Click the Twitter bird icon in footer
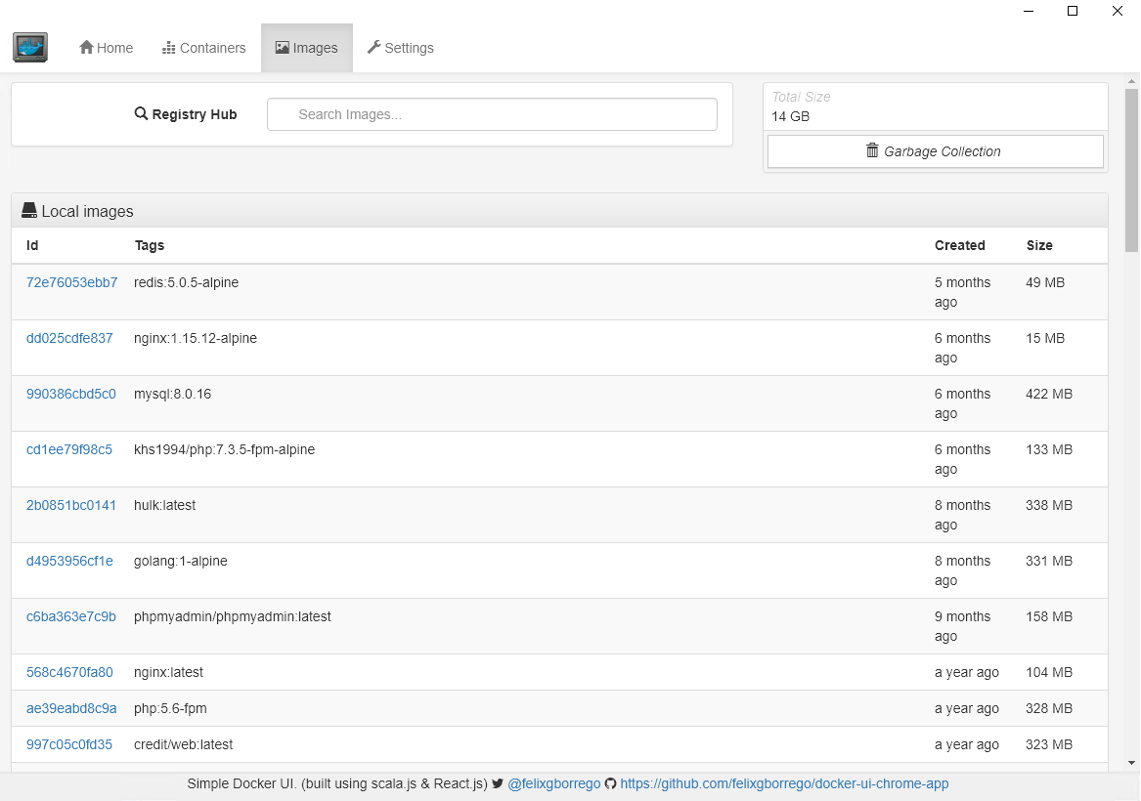Screen dimensions: 1141x801 point(498,783)
